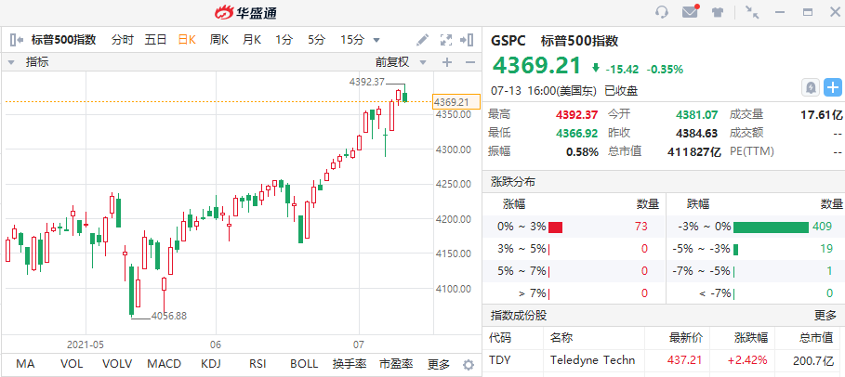This screenshot has height=377, width=845.
Task: Select the 4392.37 high annotation on chart
Action: pos(366,82)
